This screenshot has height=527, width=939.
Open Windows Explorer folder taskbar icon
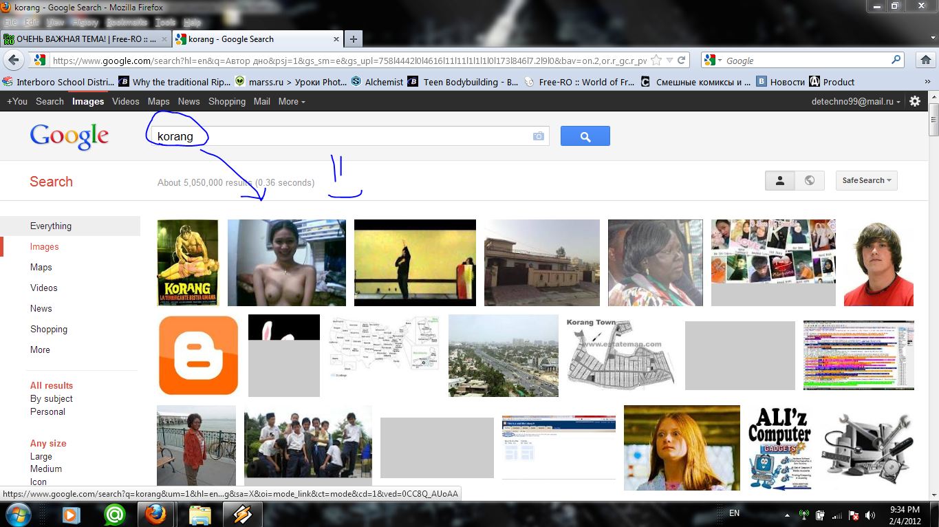pyautogui.click(x=199, y=515)
